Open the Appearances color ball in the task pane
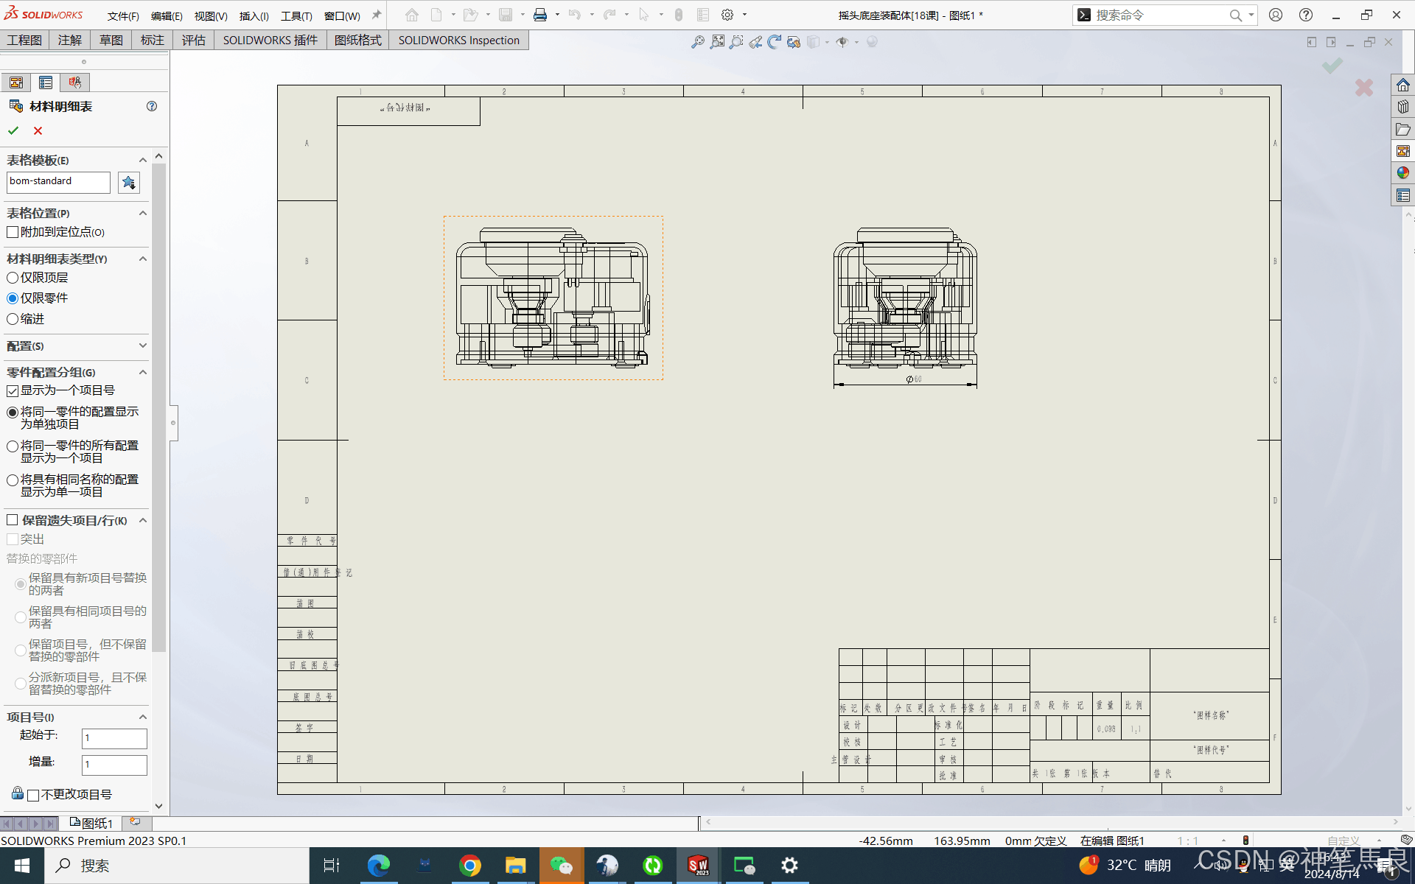Screen dimensions: 1415x884 [1402, 172]
